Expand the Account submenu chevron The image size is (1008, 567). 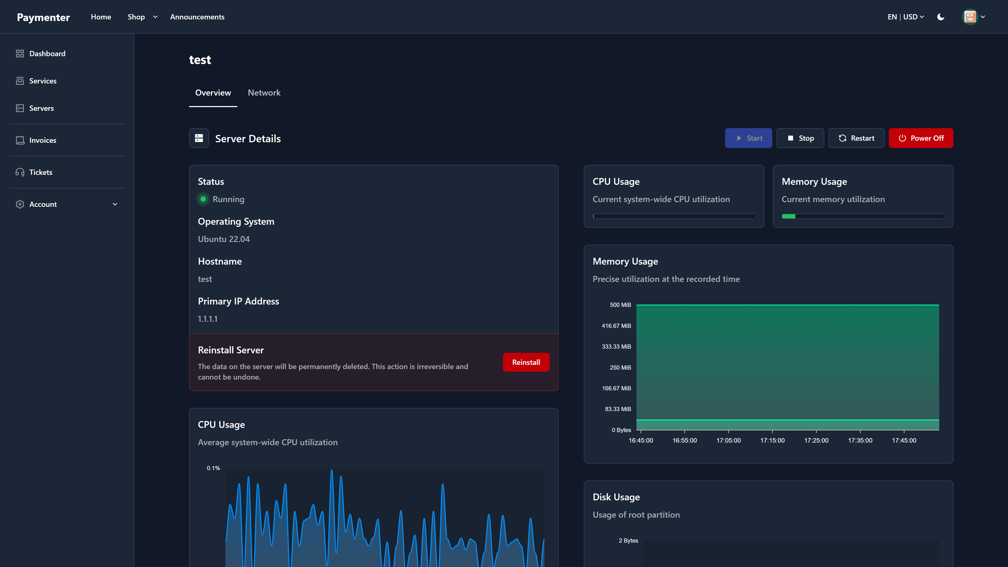[x=115, y=204]
